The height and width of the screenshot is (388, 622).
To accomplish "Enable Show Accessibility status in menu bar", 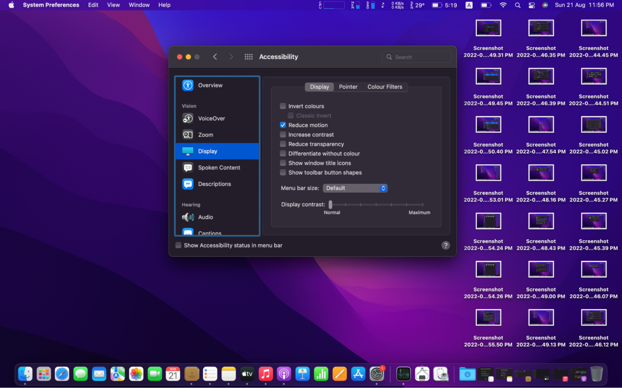I will click(178, 245).
